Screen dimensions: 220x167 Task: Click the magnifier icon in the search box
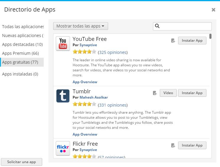157,26
